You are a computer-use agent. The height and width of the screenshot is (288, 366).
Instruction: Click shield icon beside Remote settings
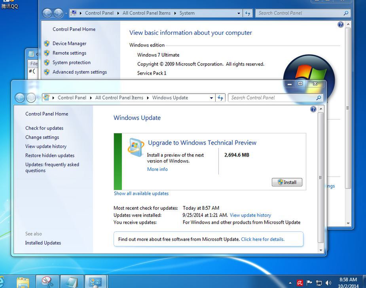click(x=47, y=53)
